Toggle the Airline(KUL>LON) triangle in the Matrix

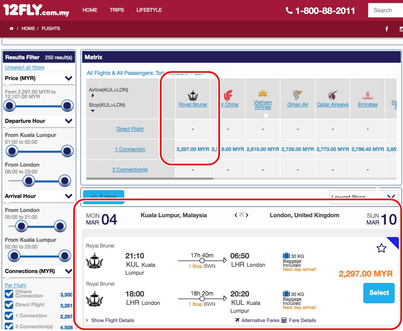[x=93, y=96]
